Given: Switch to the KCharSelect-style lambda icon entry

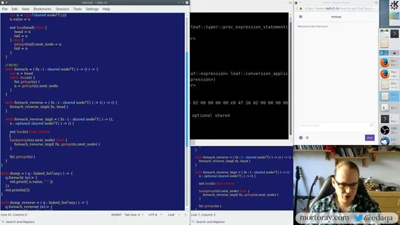Looking at the screenshot, I should coord(389,107).
